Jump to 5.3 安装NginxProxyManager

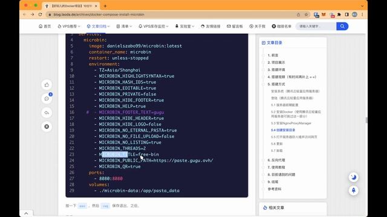[x=291, y=123]
